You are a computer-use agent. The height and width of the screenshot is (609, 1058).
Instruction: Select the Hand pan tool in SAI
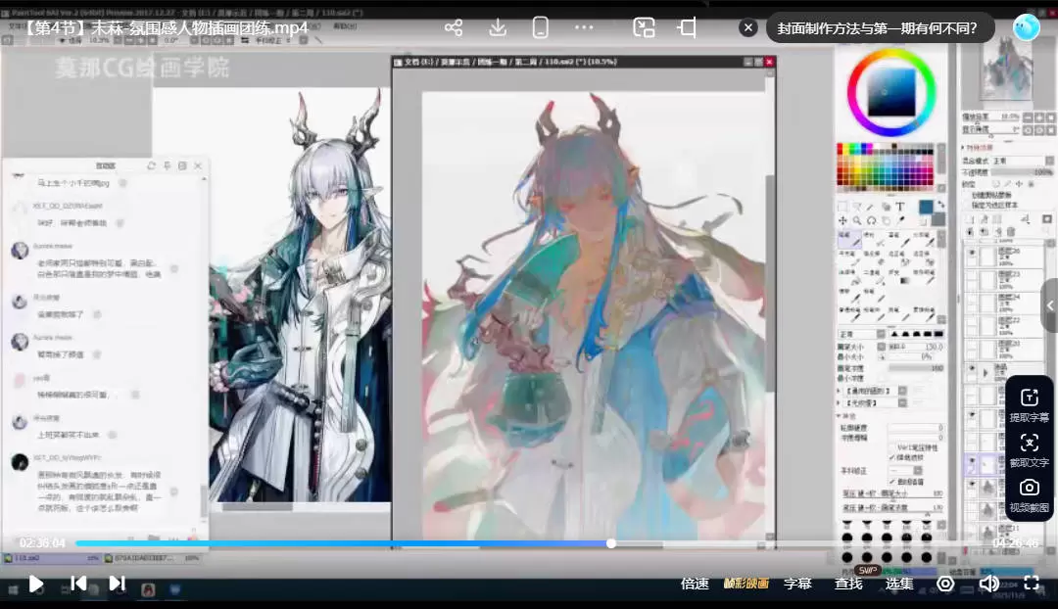click(x=886, y=220)
